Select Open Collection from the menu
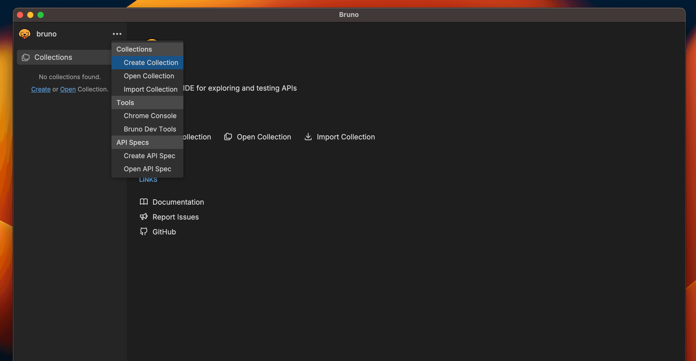This screenshot has width=696, height=361. tap(149, 76)
